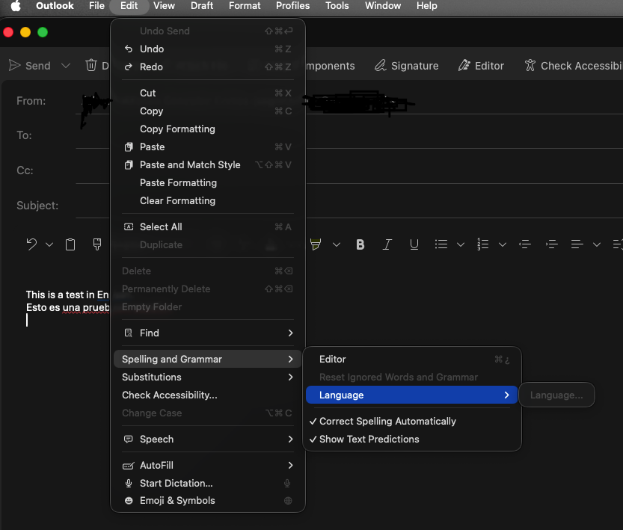623x530 pixels.
Task: Toggle Correct Spelling Automatically
Action: click(411, 421)
